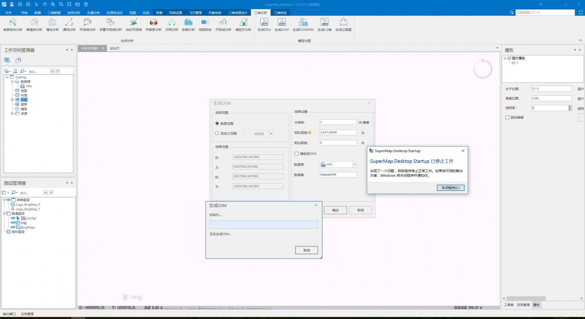The image size is (585, 319).
Task: Switch to the 空间分析 ribbon tab
Action: 74,13
